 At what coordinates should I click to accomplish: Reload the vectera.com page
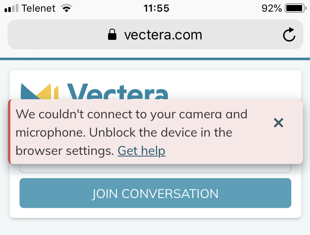pos(289,34)
